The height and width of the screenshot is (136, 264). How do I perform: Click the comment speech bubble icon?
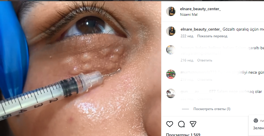click(x=181, y=124)
